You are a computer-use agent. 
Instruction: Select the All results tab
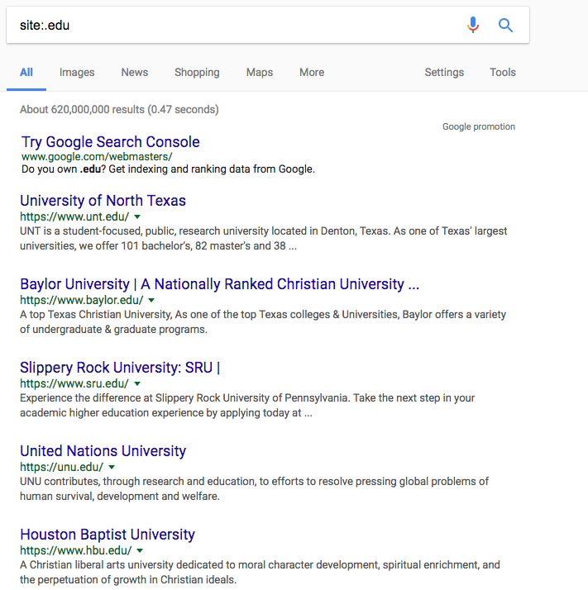(26, 72)
